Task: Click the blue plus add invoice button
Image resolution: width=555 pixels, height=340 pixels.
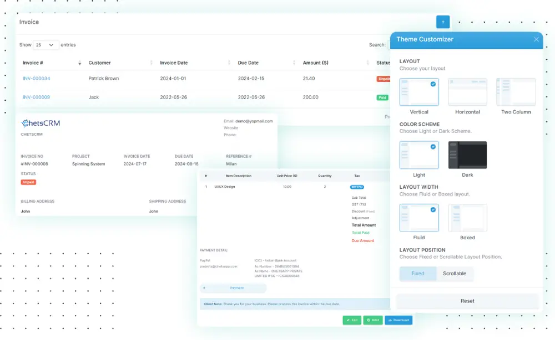Action: pos(443,22)
